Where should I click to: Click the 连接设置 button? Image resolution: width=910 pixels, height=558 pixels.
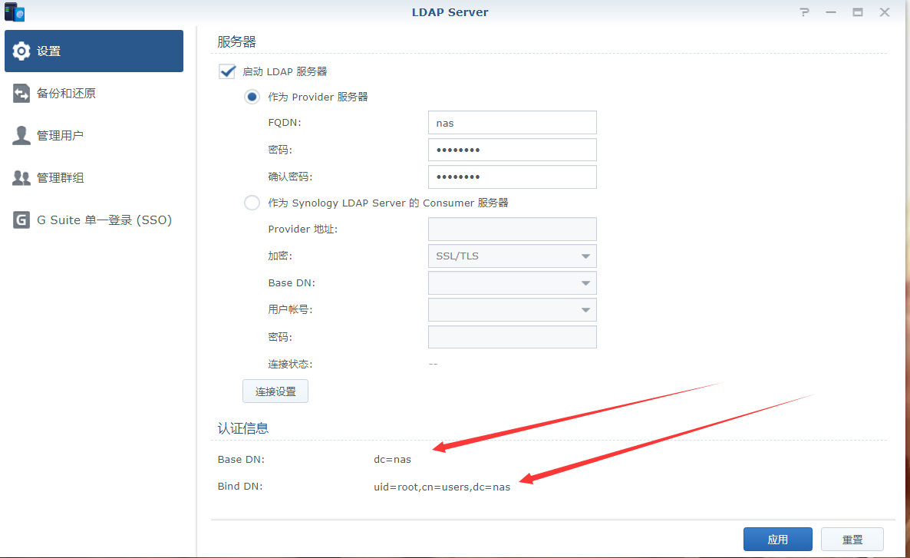(275, 391)
